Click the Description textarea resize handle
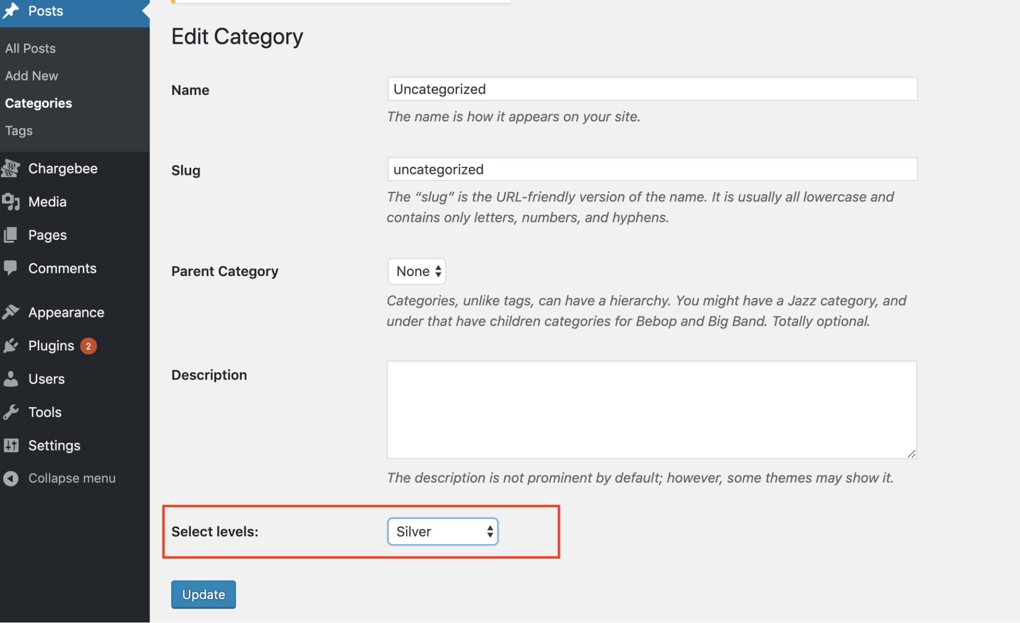 (x=911, y=454)
